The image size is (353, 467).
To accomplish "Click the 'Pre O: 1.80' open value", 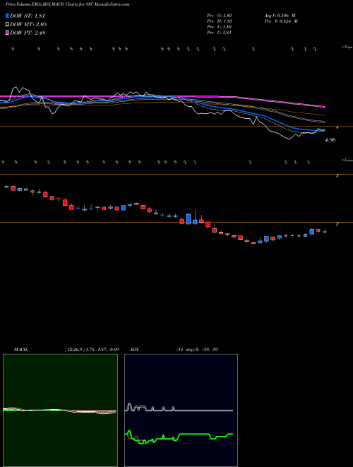I will 220,15.
